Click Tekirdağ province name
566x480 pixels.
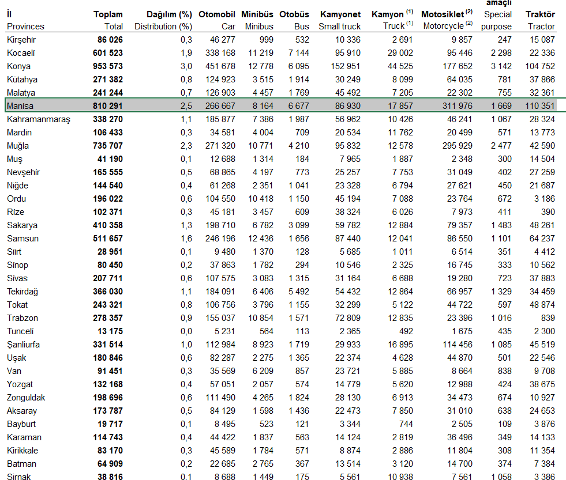pyautogui.click(x=23, y=292)
